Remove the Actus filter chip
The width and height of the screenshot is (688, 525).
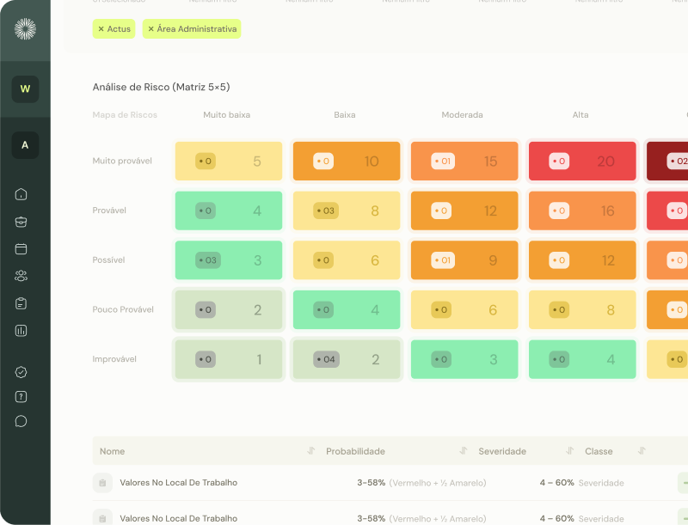[101, 29]
